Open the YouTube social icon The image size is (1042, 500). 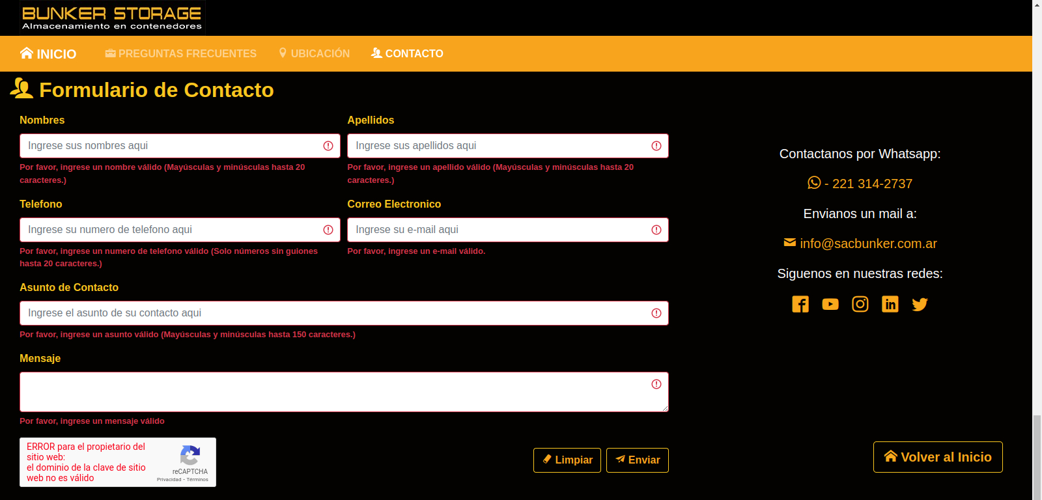pos(830,304)
